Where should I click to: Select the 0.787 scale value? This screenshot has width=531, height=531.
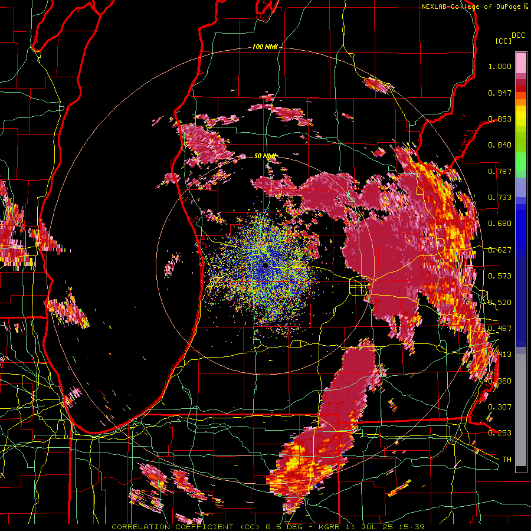(x=500, y=171)
